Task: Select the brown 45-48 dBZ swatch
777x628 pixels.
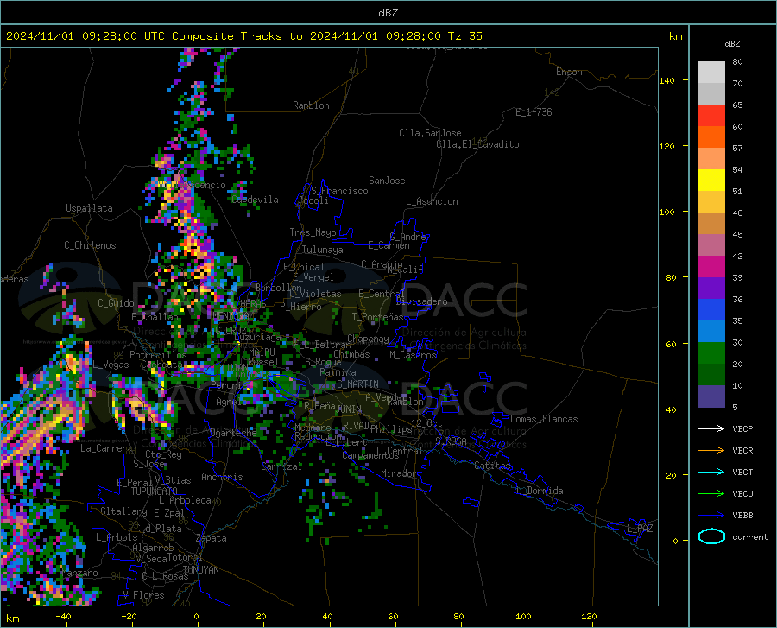Action: (x=711, y=224)
